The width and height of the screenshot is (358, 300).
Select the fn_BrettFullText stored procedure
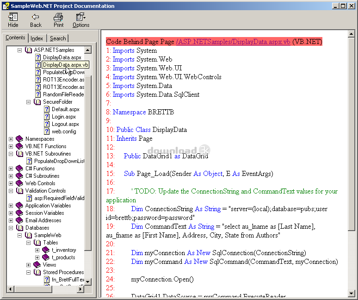point(68,280)
